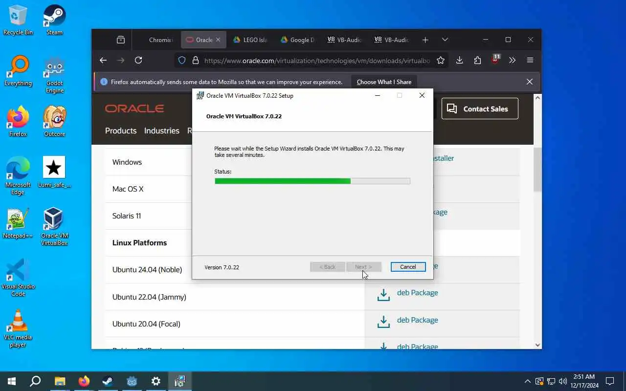Screen dimensions: 626x391
Task: Click the volume speaker tray icon
Action: coord(562,381)
